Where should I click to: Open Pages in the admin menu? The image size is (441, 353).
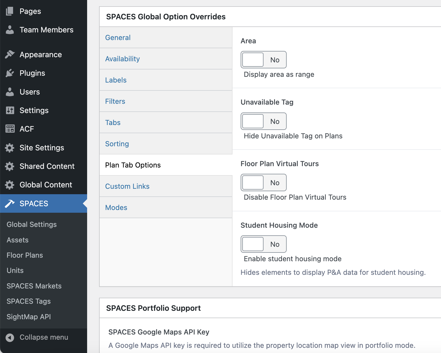[44, 11]
